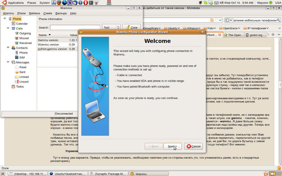Switch to The Open... browser tab
282x176 pixels.
[234, 35]
